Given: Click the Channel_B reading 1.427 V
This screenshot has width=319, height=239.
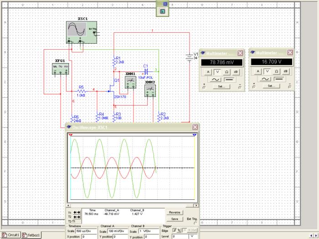Looking at the screenshot, I should tap(137, 214).
